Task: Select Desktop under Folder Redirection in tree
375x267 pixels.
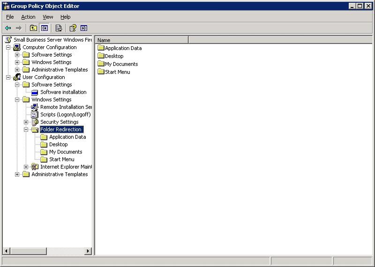Action: point(58,144)
